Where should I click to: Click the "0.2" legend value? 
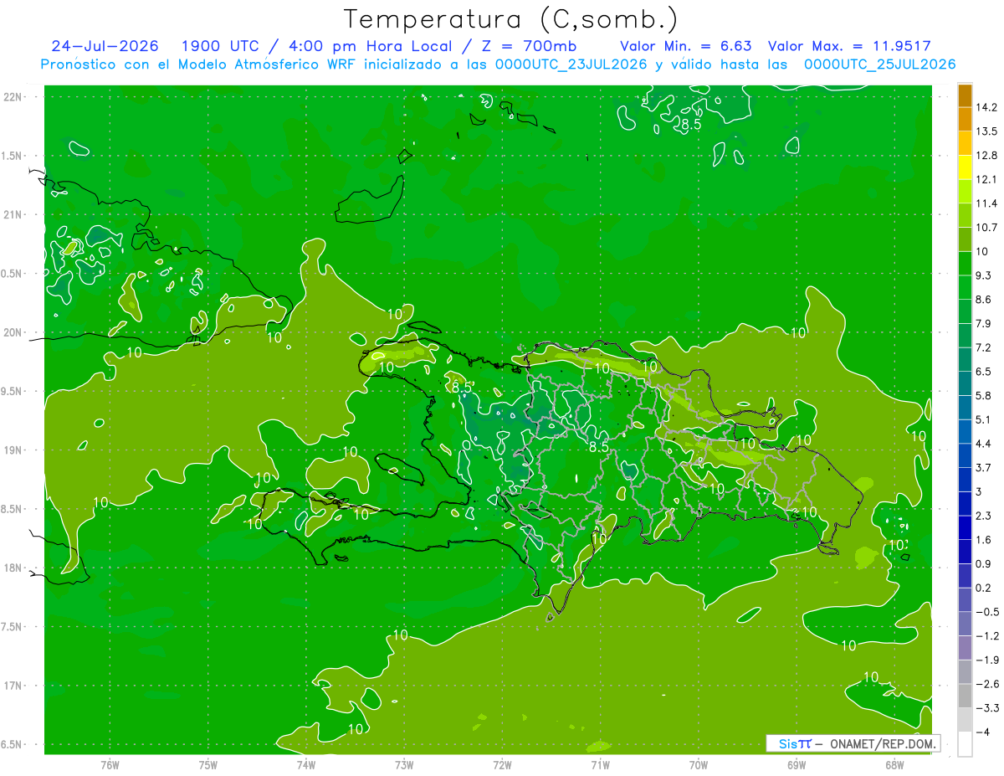tap(985, 588)
